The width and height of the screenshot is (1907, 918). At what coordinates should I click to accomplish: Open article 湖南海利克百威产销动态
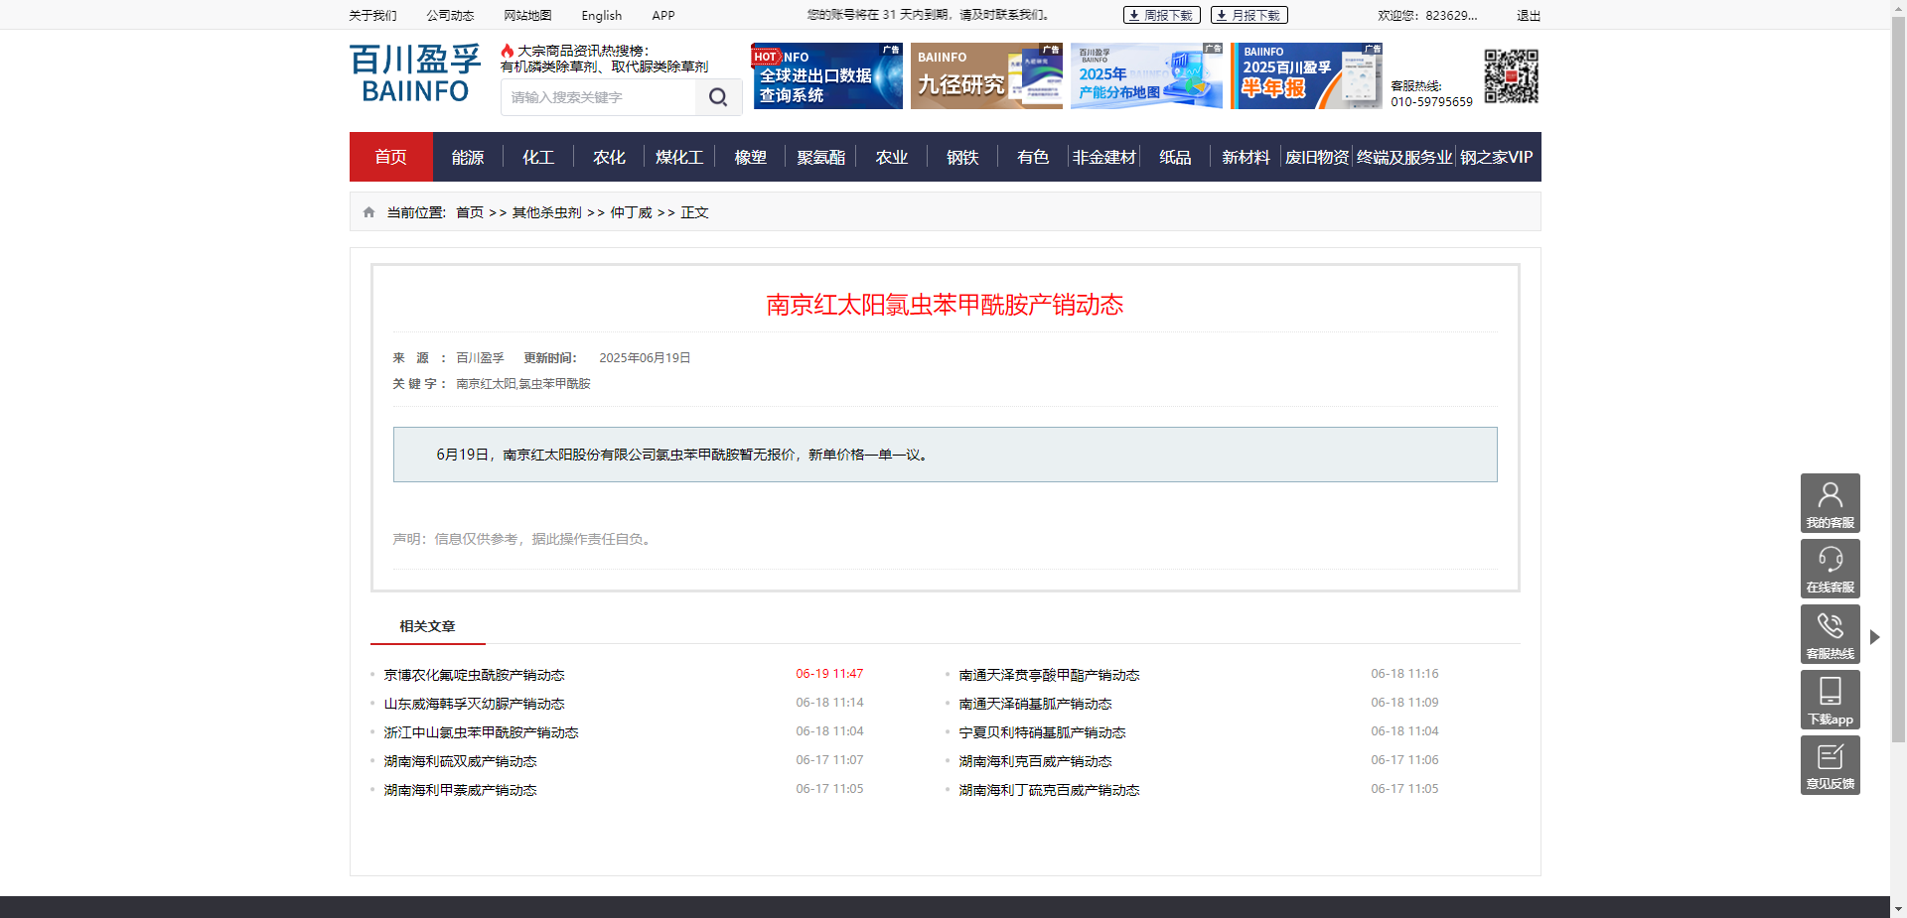1035,761
